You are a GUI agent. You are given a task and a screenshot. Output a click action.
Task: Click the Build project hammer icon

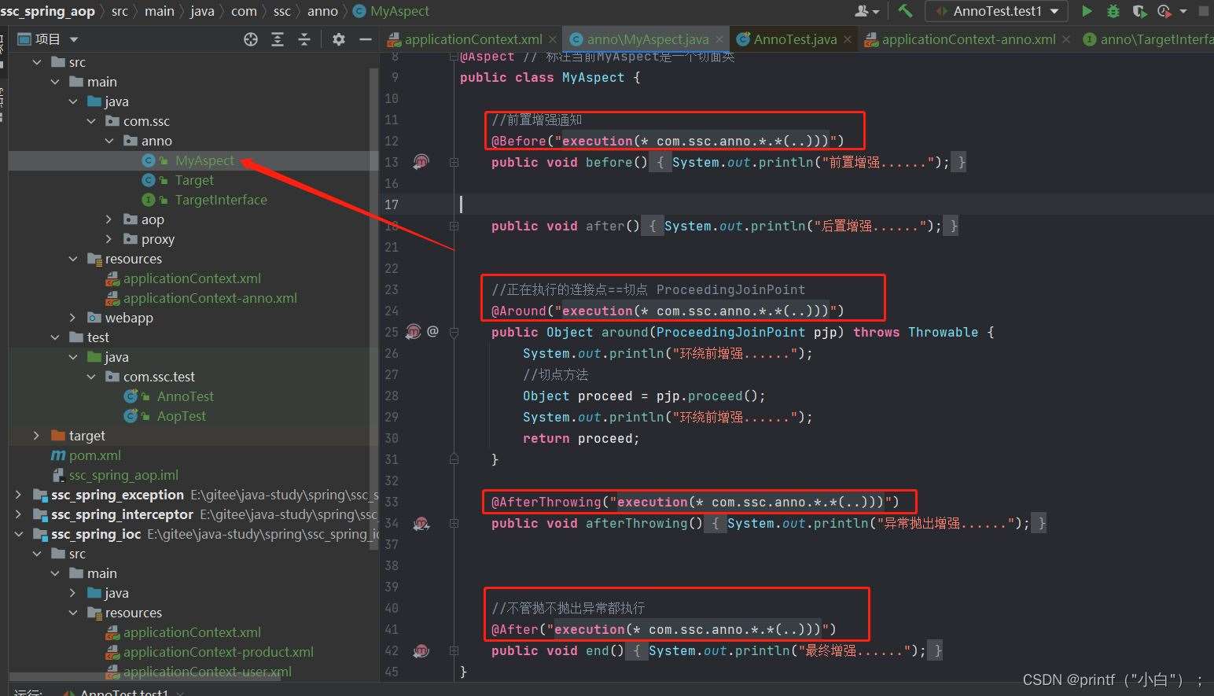pos(905,11)
